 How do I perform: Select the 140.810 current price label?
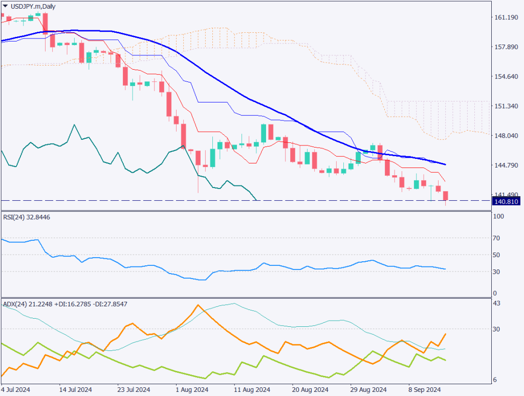click(x=506, y=202)
